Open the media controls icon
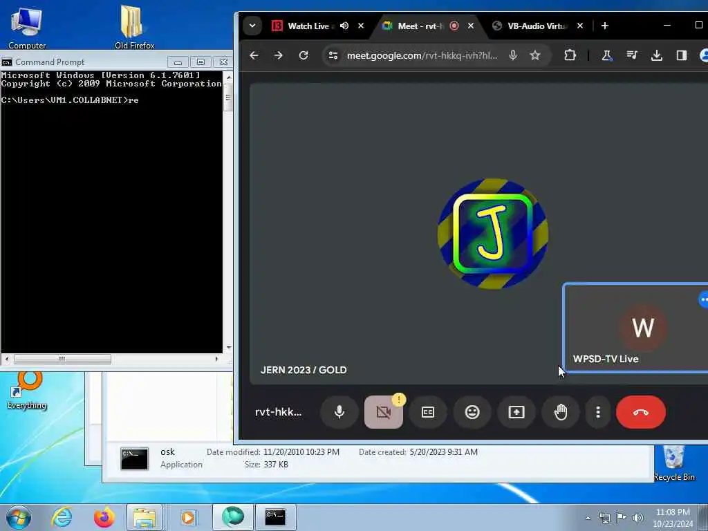The image size is (708, 531). click(632, 55)
